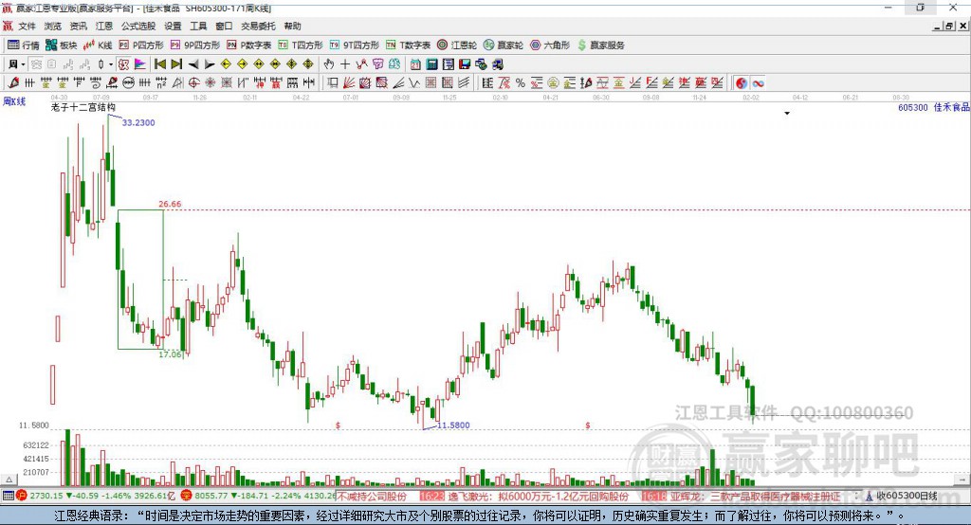971x525 pixels.
Task: Toggle the red-blue taiji icon
Action: tap(742, 83)
